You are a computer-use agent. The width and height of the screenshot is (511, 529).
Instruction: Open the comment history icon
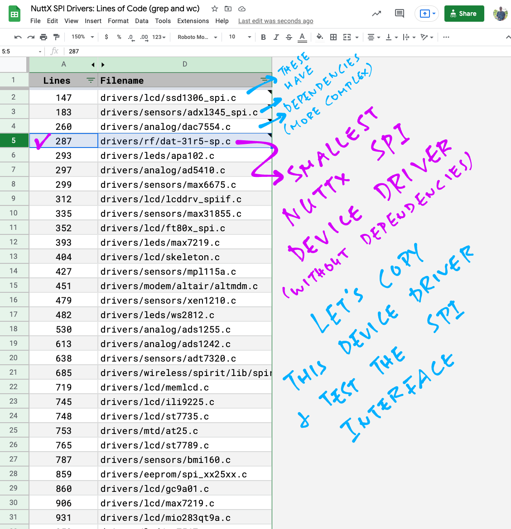point(399,14)
